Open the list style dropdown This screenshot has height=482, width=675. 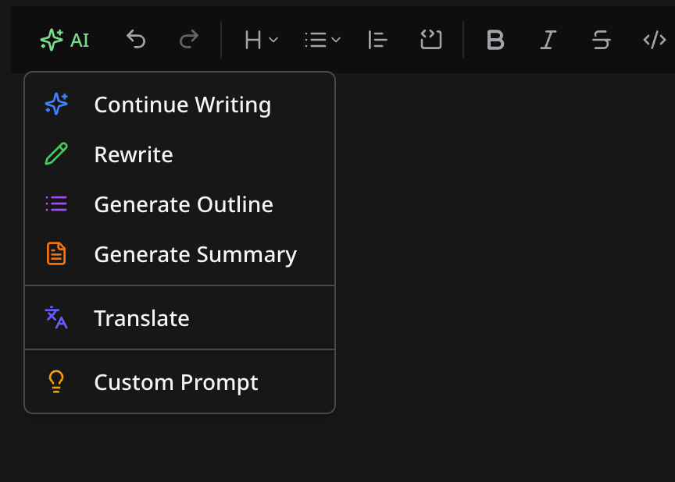coord(323,40)
